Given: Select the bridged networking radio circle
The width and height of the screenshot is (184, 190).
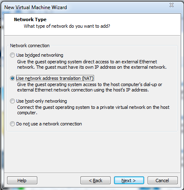Looking at the screenshot, I should (x=12, y=55).
